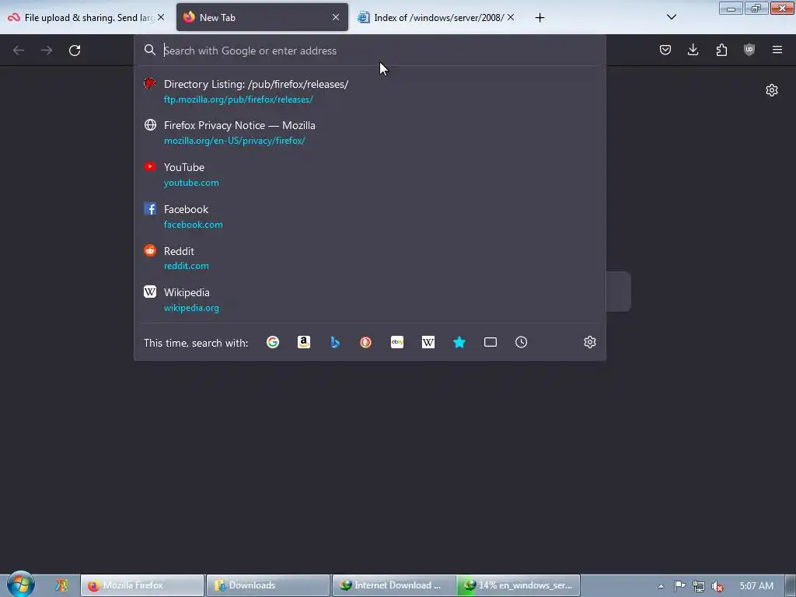Select Mozilla Firefox taskbar button
Screen dimensions: 796x597
(x=142, y=585)
